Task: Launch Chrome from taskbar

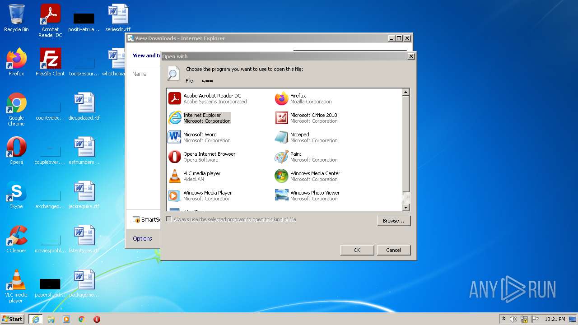Action: pos(82,319)
